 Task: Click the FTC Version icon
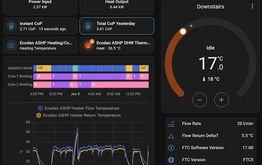(x=171, y=160)
